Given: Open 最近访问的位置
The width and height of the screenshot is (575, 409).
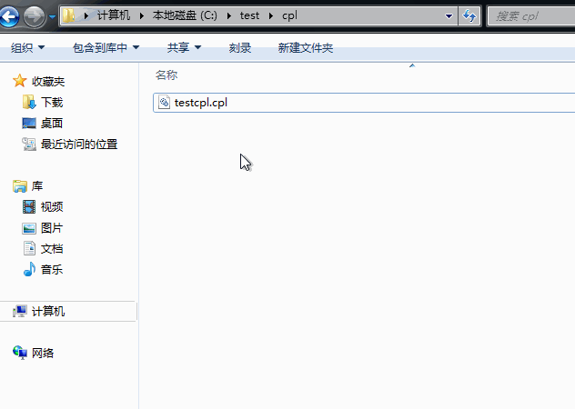Looking at the screenshot, I should [x=79, y=144].
